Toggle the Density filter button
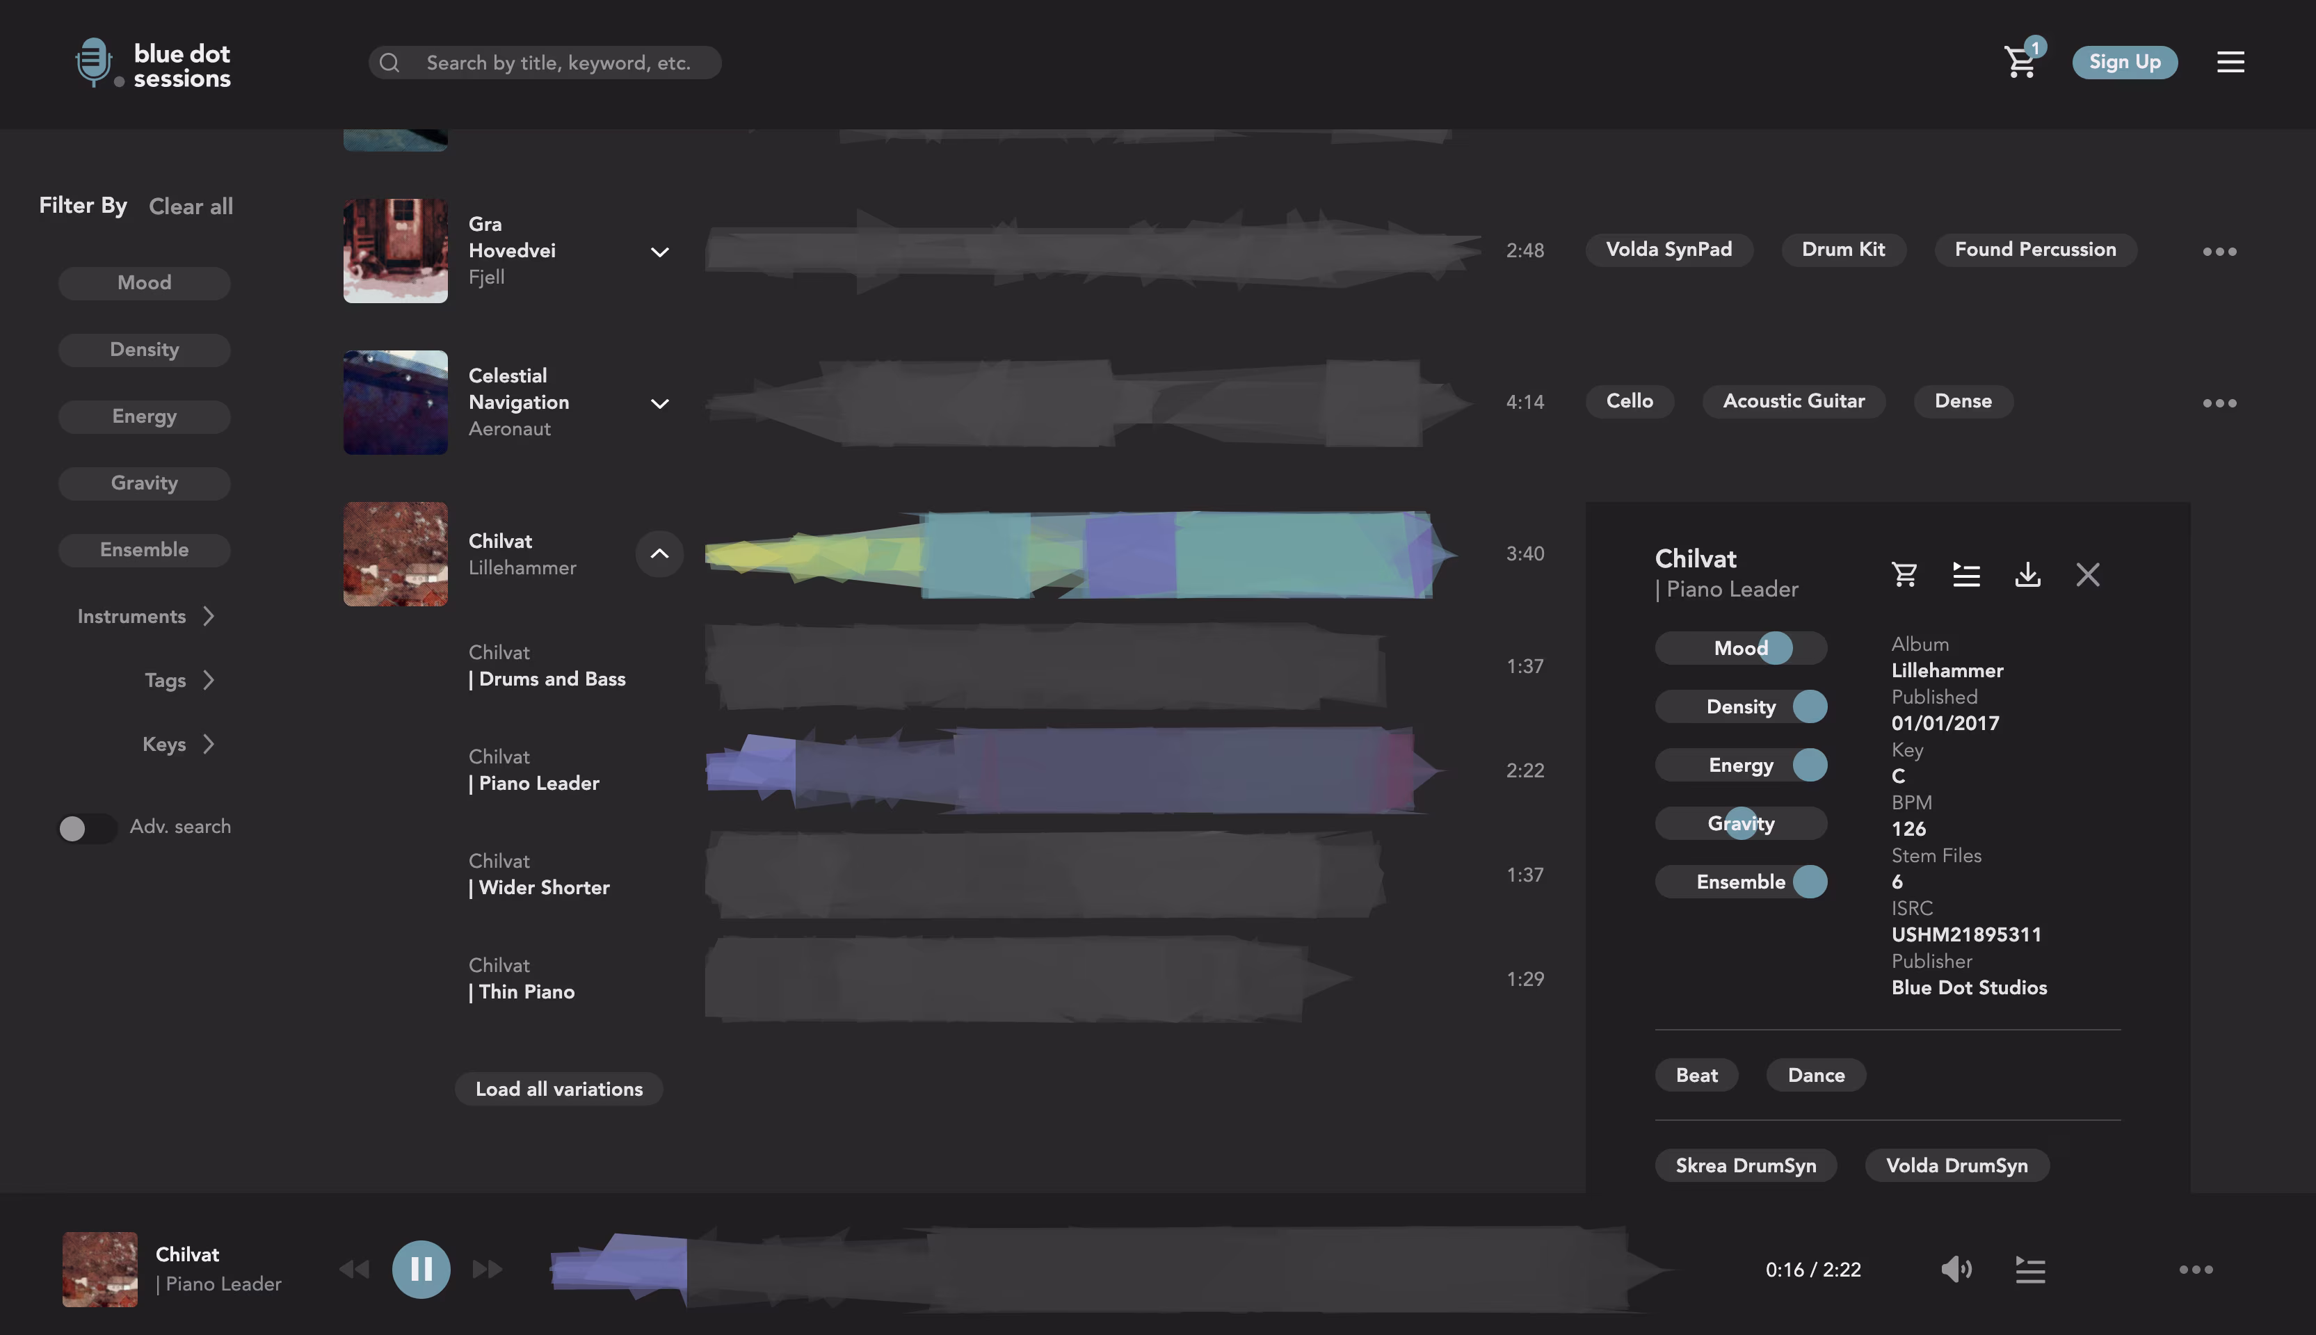 coord(144,349)
